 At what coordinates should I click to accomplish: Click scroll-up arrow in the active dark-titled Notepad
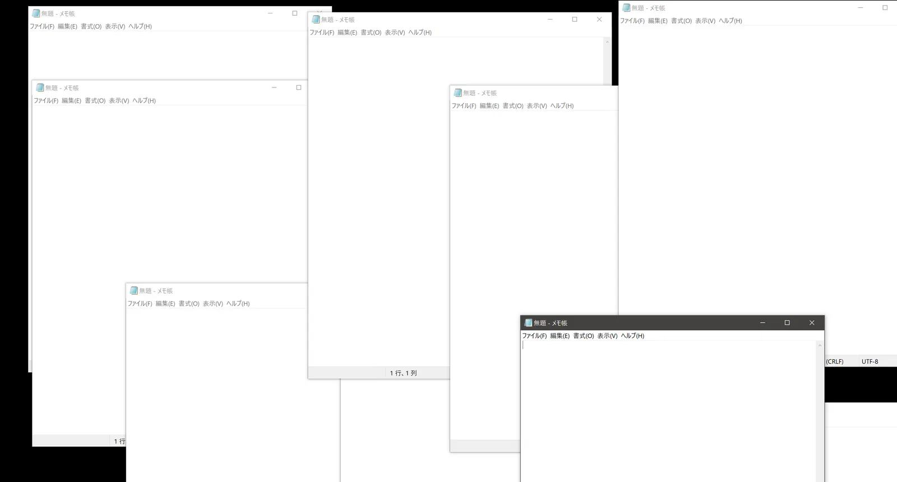click(820, 345)
